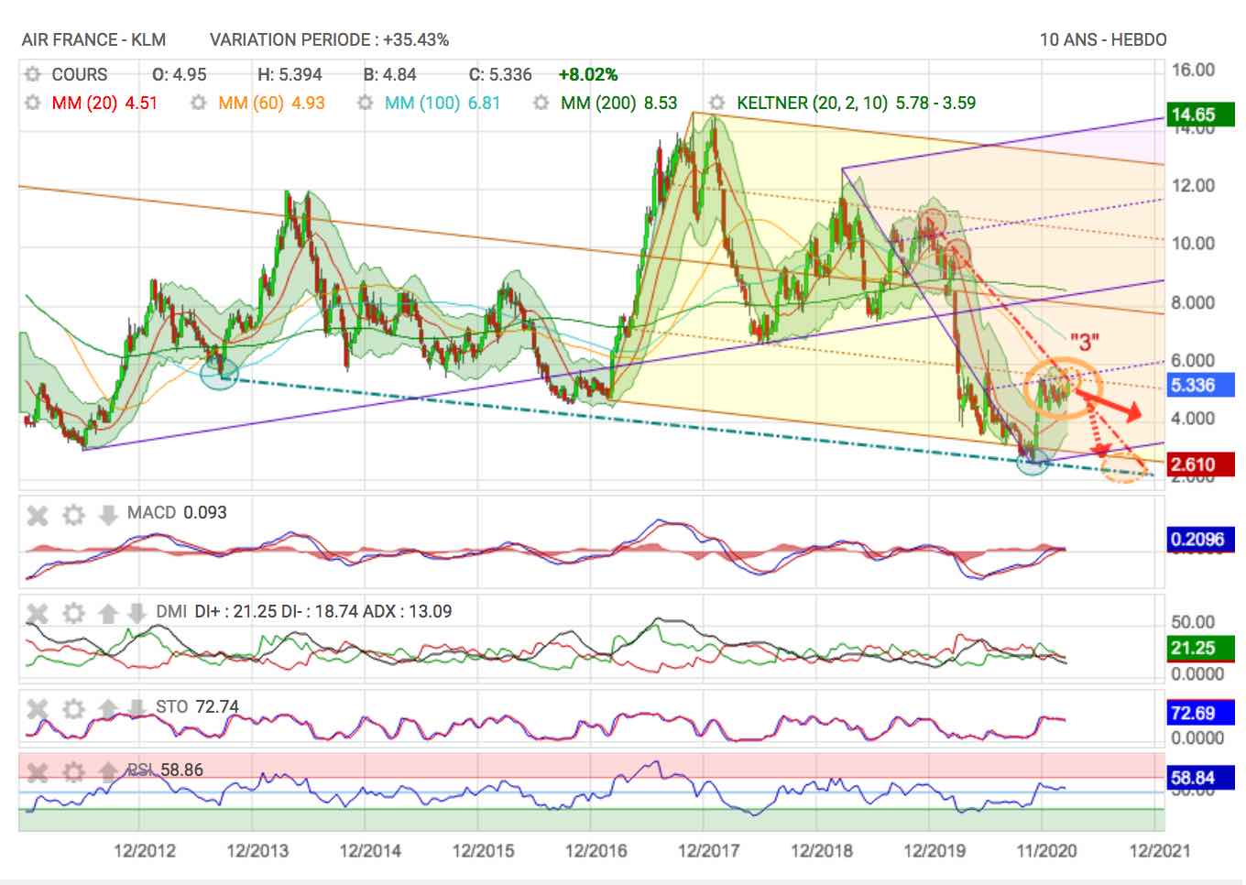1246x885 pixels.
Task: Click the 12/2015 date axis label
Action: click(483, 850)
